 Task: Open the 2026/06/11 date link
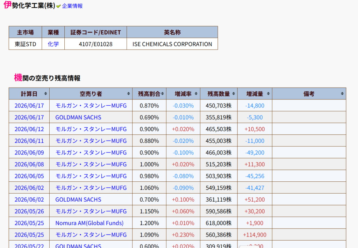[29, 141]
